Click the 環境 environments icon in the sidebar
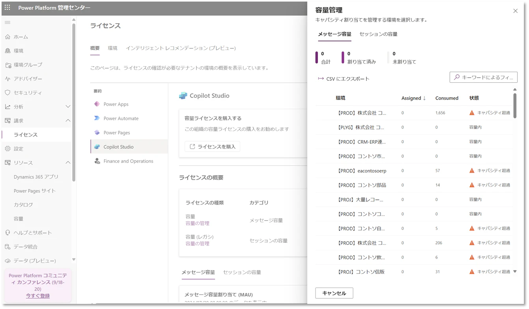The height and width of the screenshot is (309, 529). click(x=7, y=51)
